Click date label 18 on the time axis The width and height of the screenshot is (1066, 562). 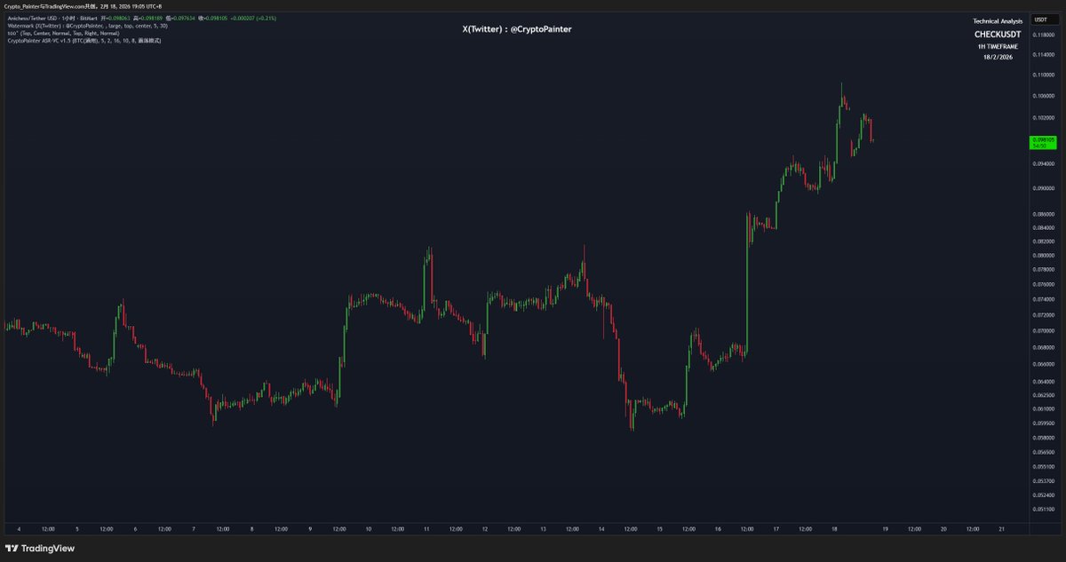tap(834, 528)
